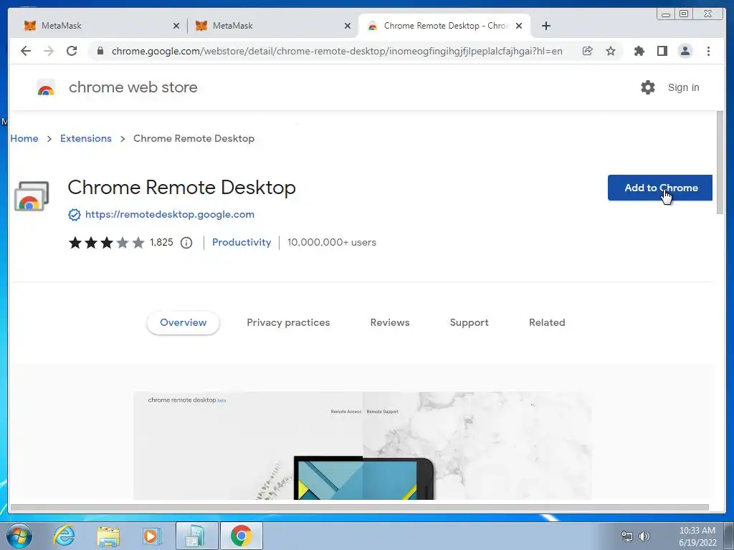Click the Chrome Remote Desktop breadcrumb text
The height and width of the screenshot is (550, 734).
[194, 138]
